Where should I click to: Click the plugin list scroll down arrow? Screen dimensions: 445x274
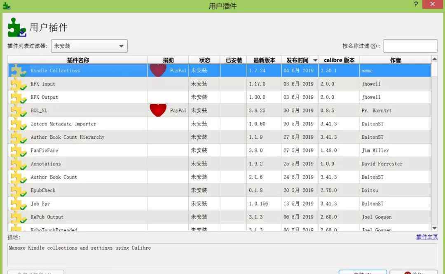434,228
